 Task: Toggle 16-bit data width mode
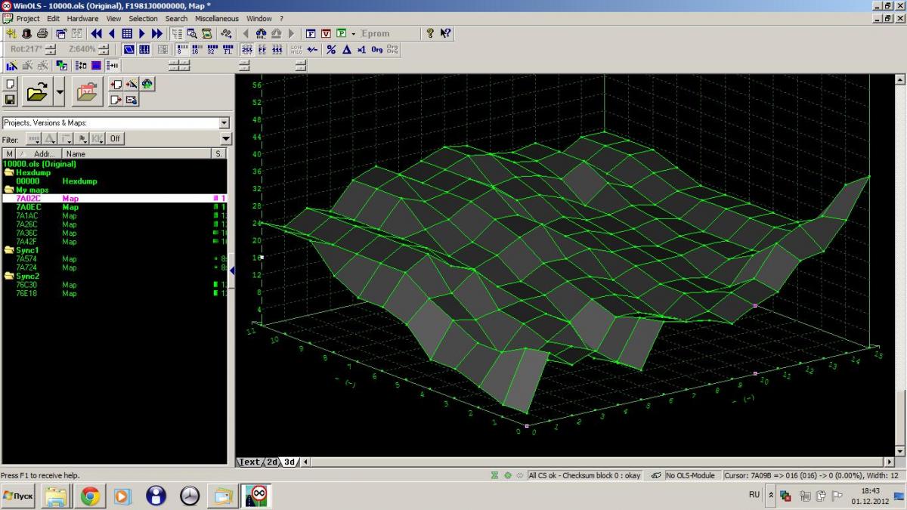point(197,49)
